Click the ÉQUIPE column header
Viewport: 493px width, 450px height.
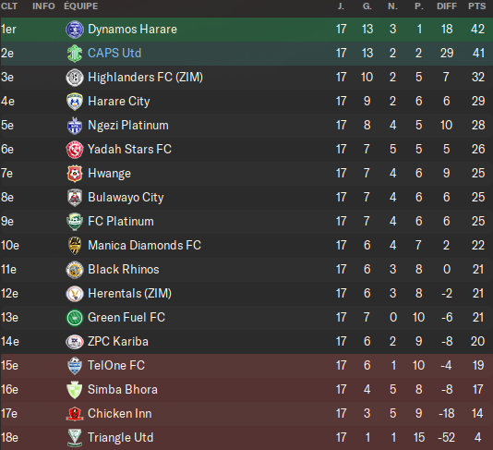[x=81, y=6]
